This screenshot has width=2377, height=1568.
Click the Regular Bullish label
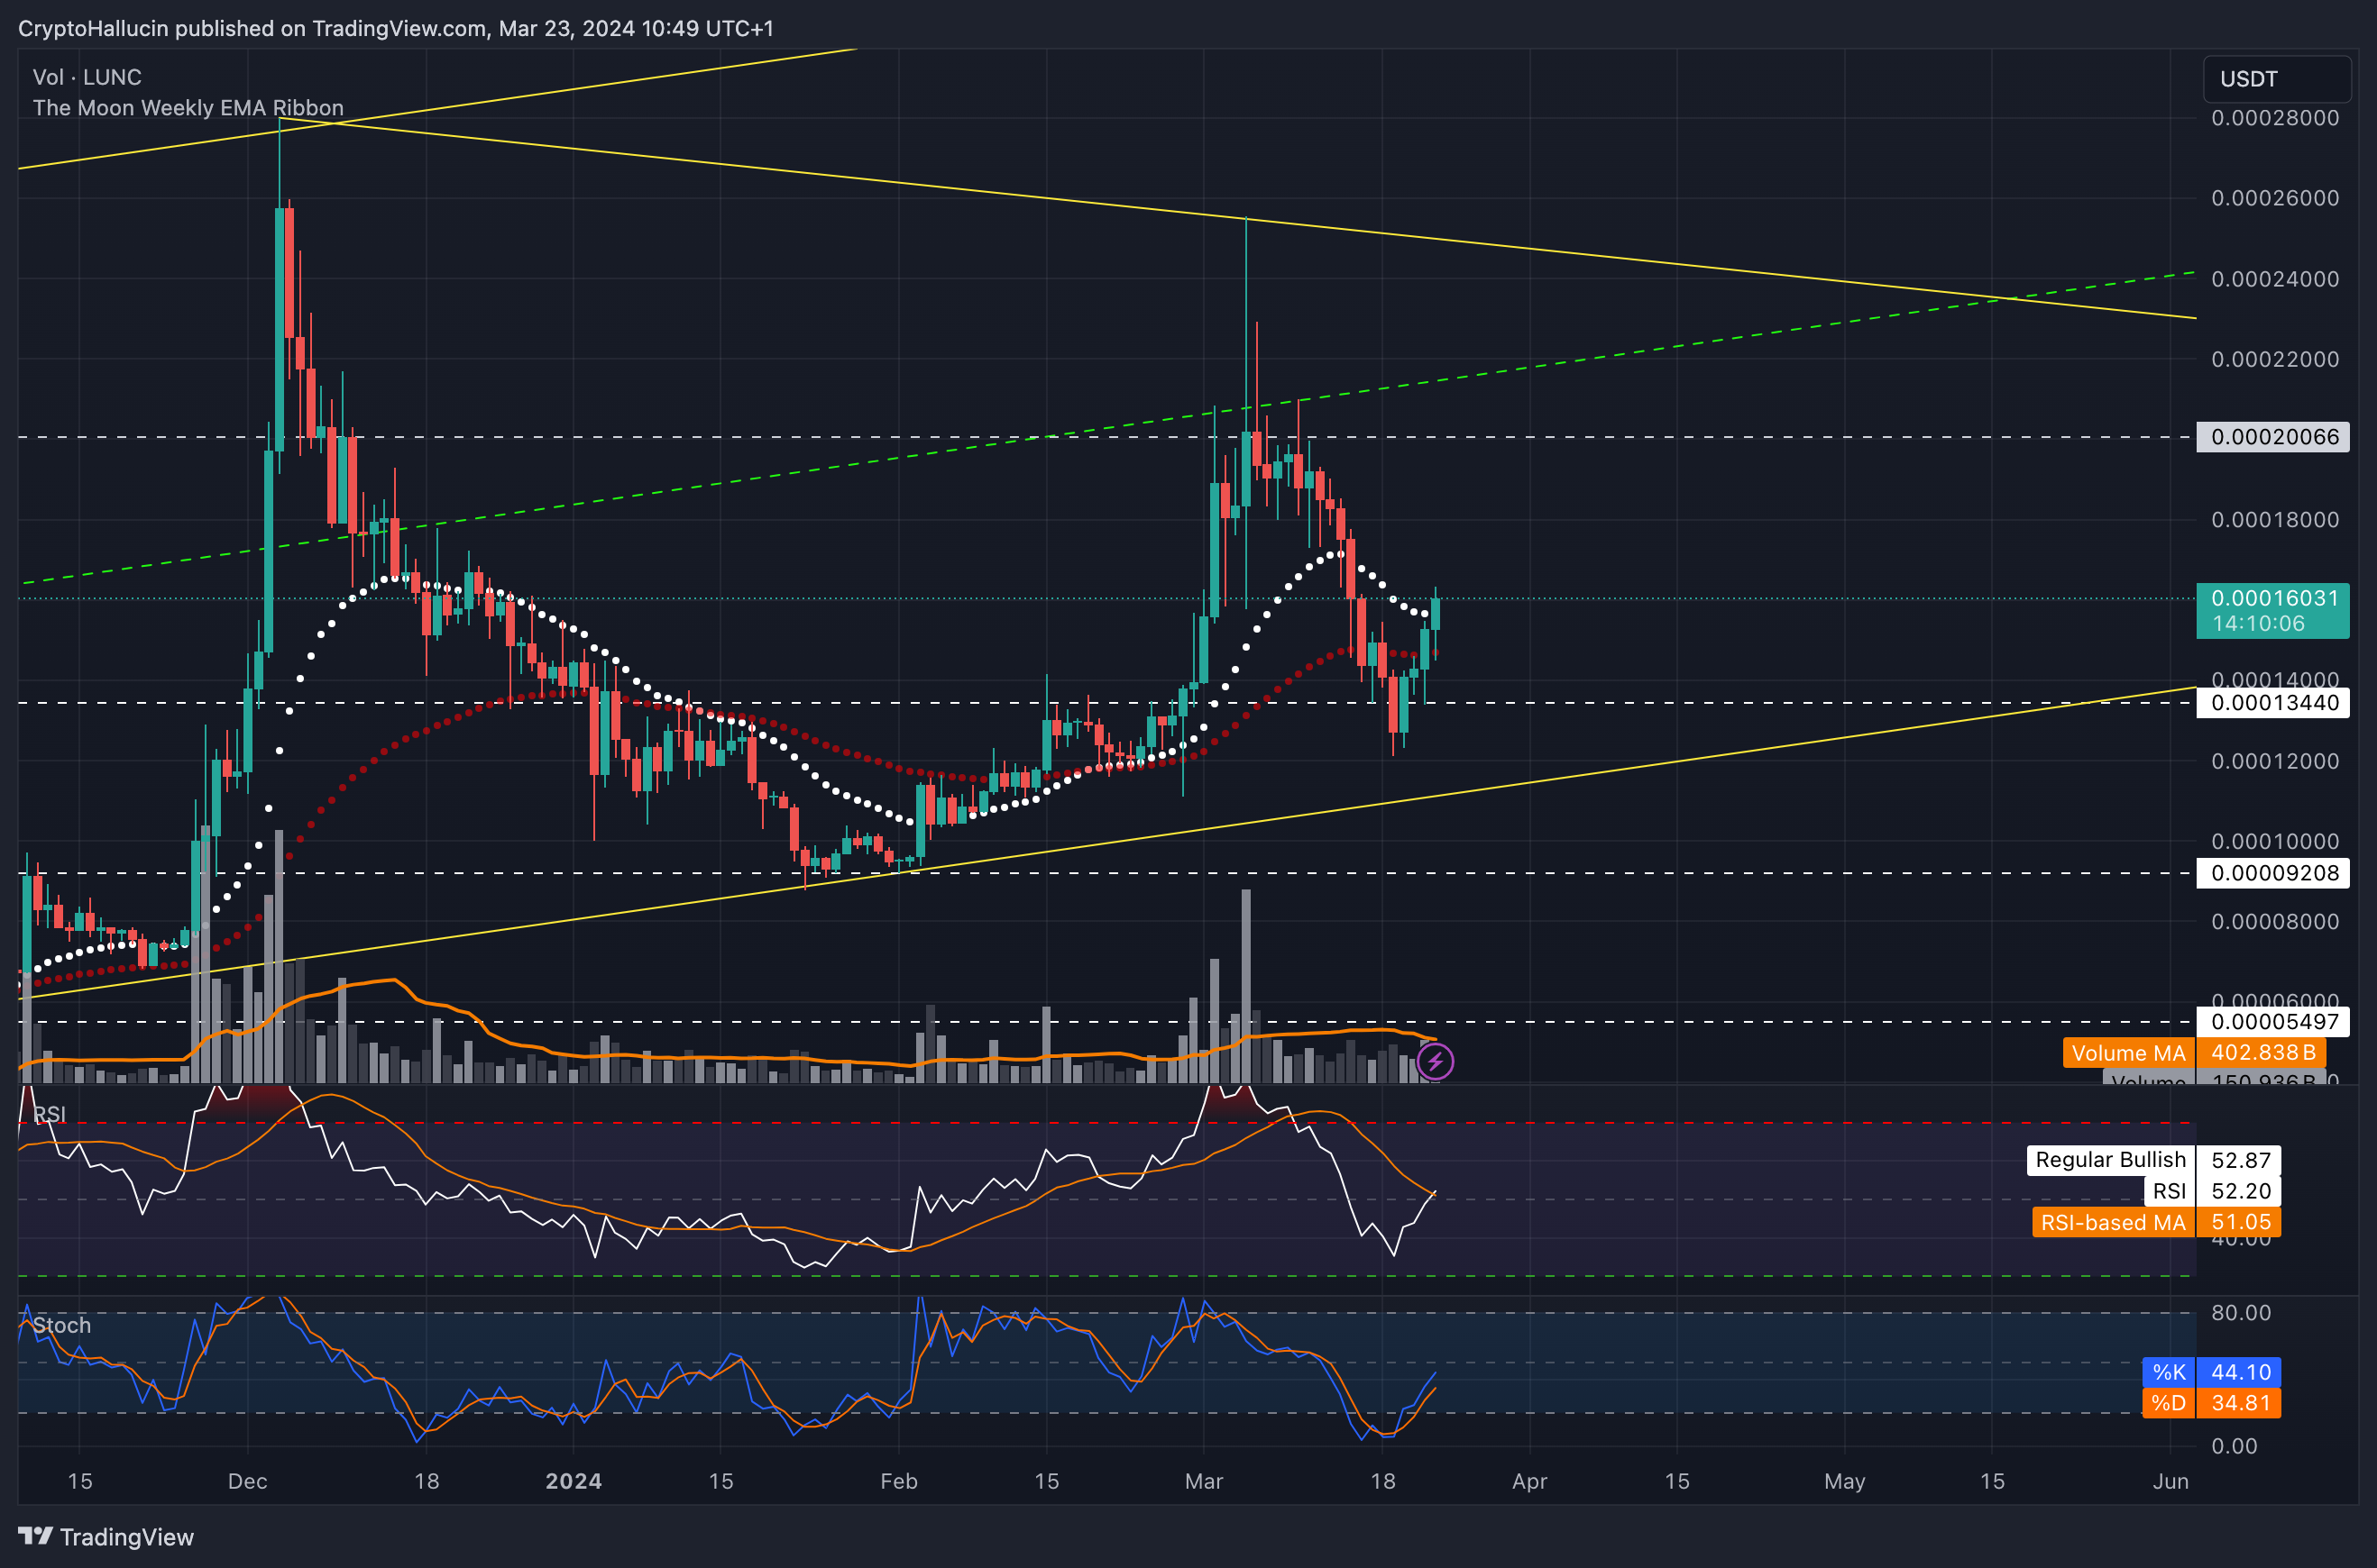[2111, 1160]
